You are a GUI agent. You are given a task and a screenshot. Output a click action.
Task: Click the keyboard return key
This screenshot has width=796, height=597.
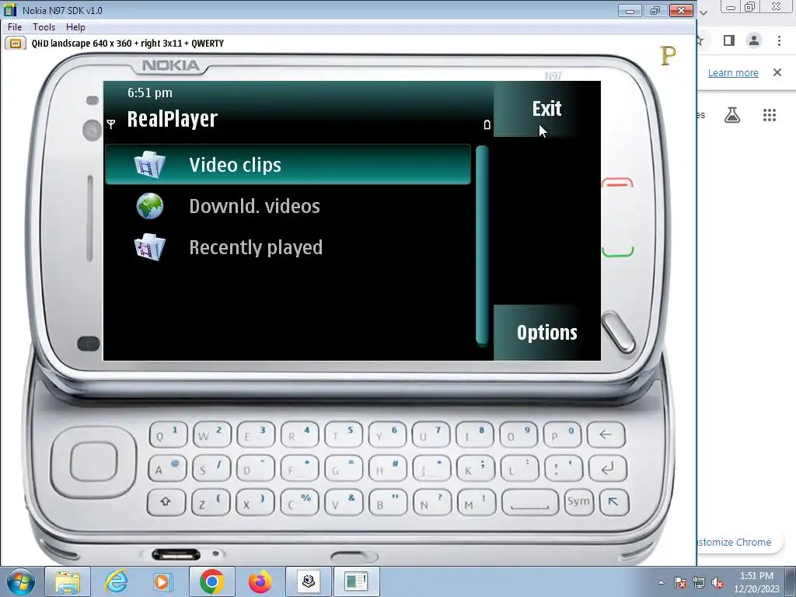point(607,469)
